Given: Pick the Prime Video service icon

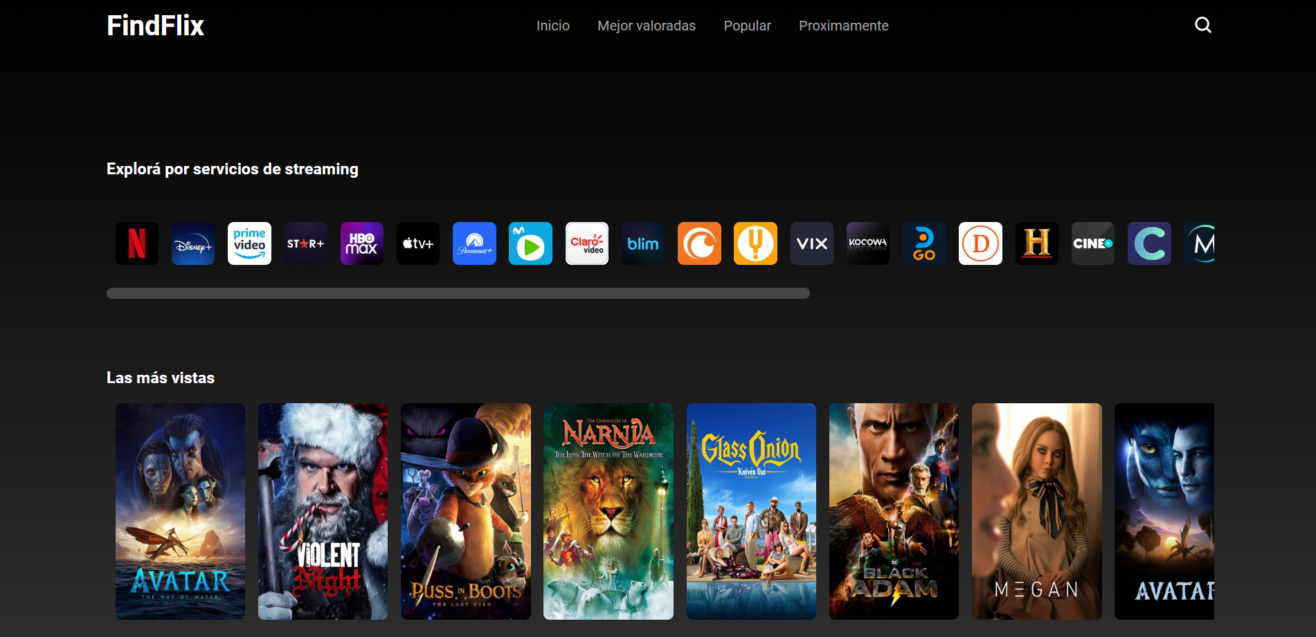Looking at the screenshot, I should (x=249, y=243).
